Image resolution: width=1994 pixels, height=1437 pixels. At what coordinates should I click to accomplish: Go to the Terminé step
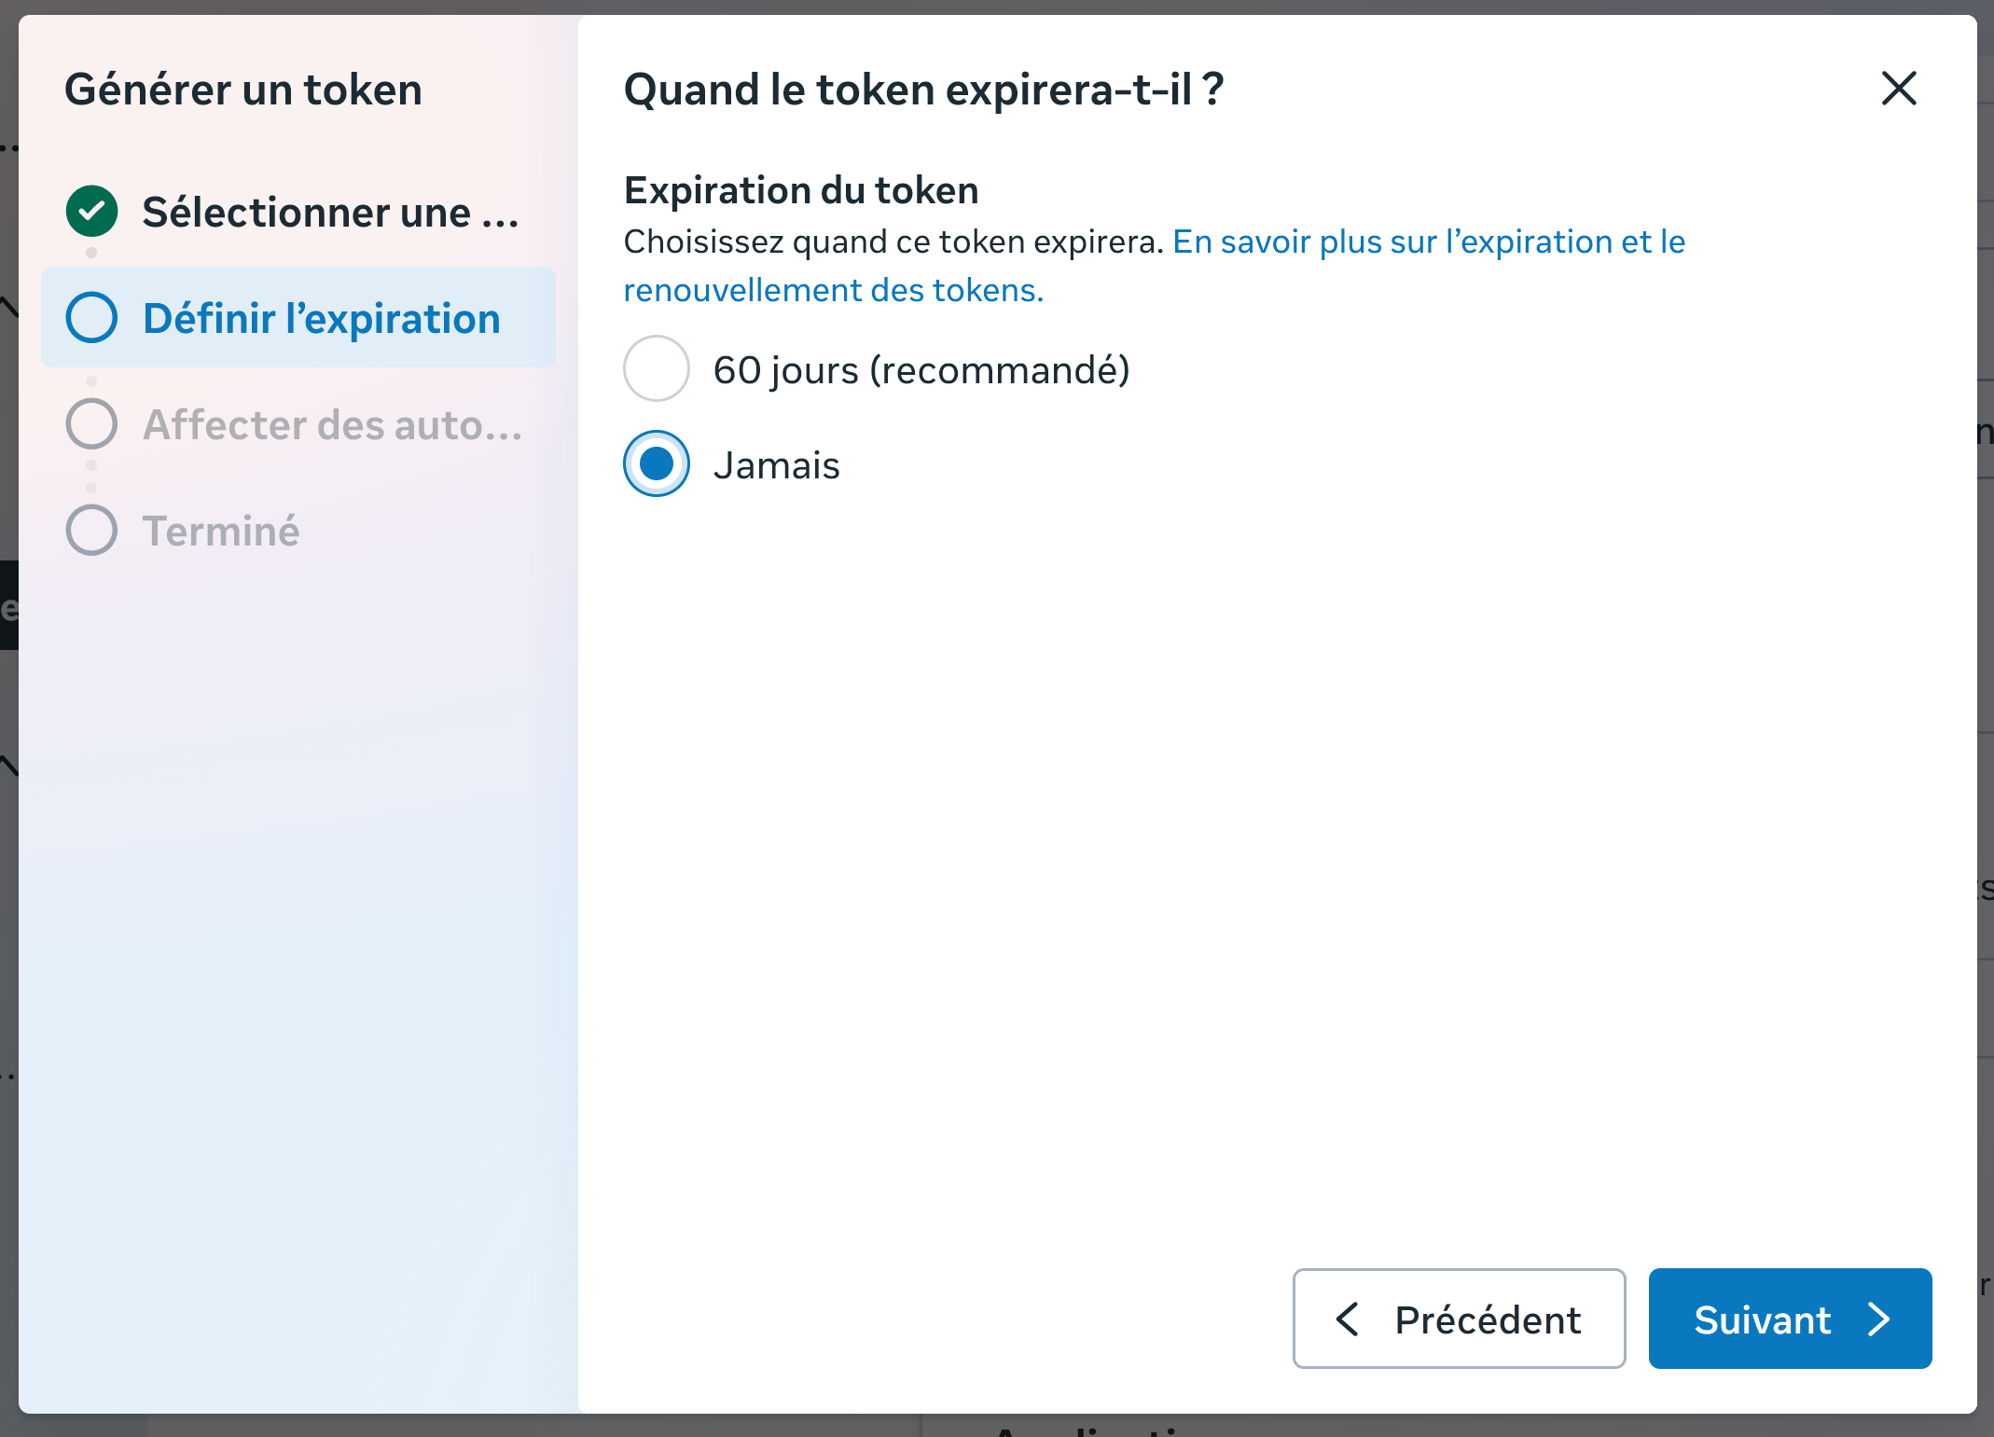pos(298,531)
